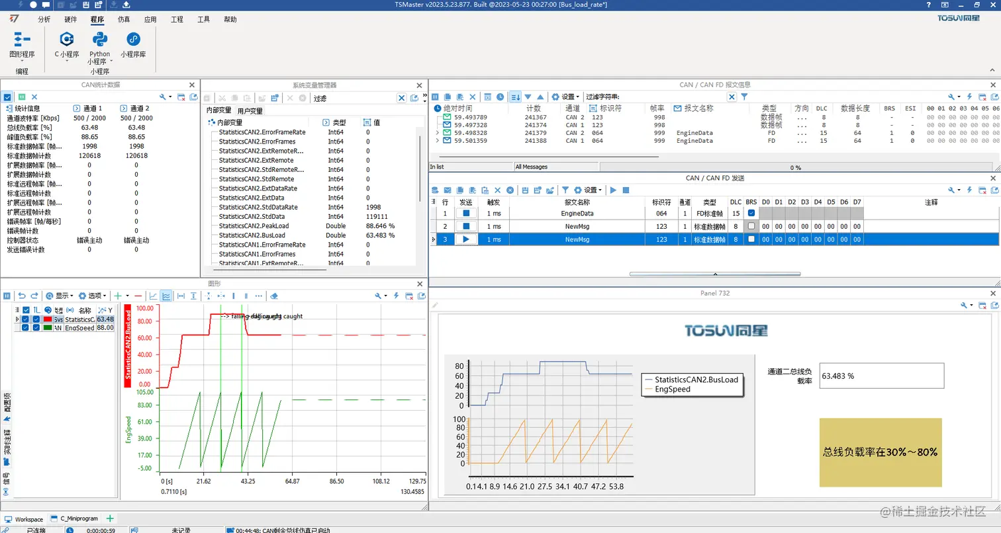Select the split-view chart icon in 图形 toolbar
The height and width of the screenshot is (533, 1001).
[x=166, y=296]
